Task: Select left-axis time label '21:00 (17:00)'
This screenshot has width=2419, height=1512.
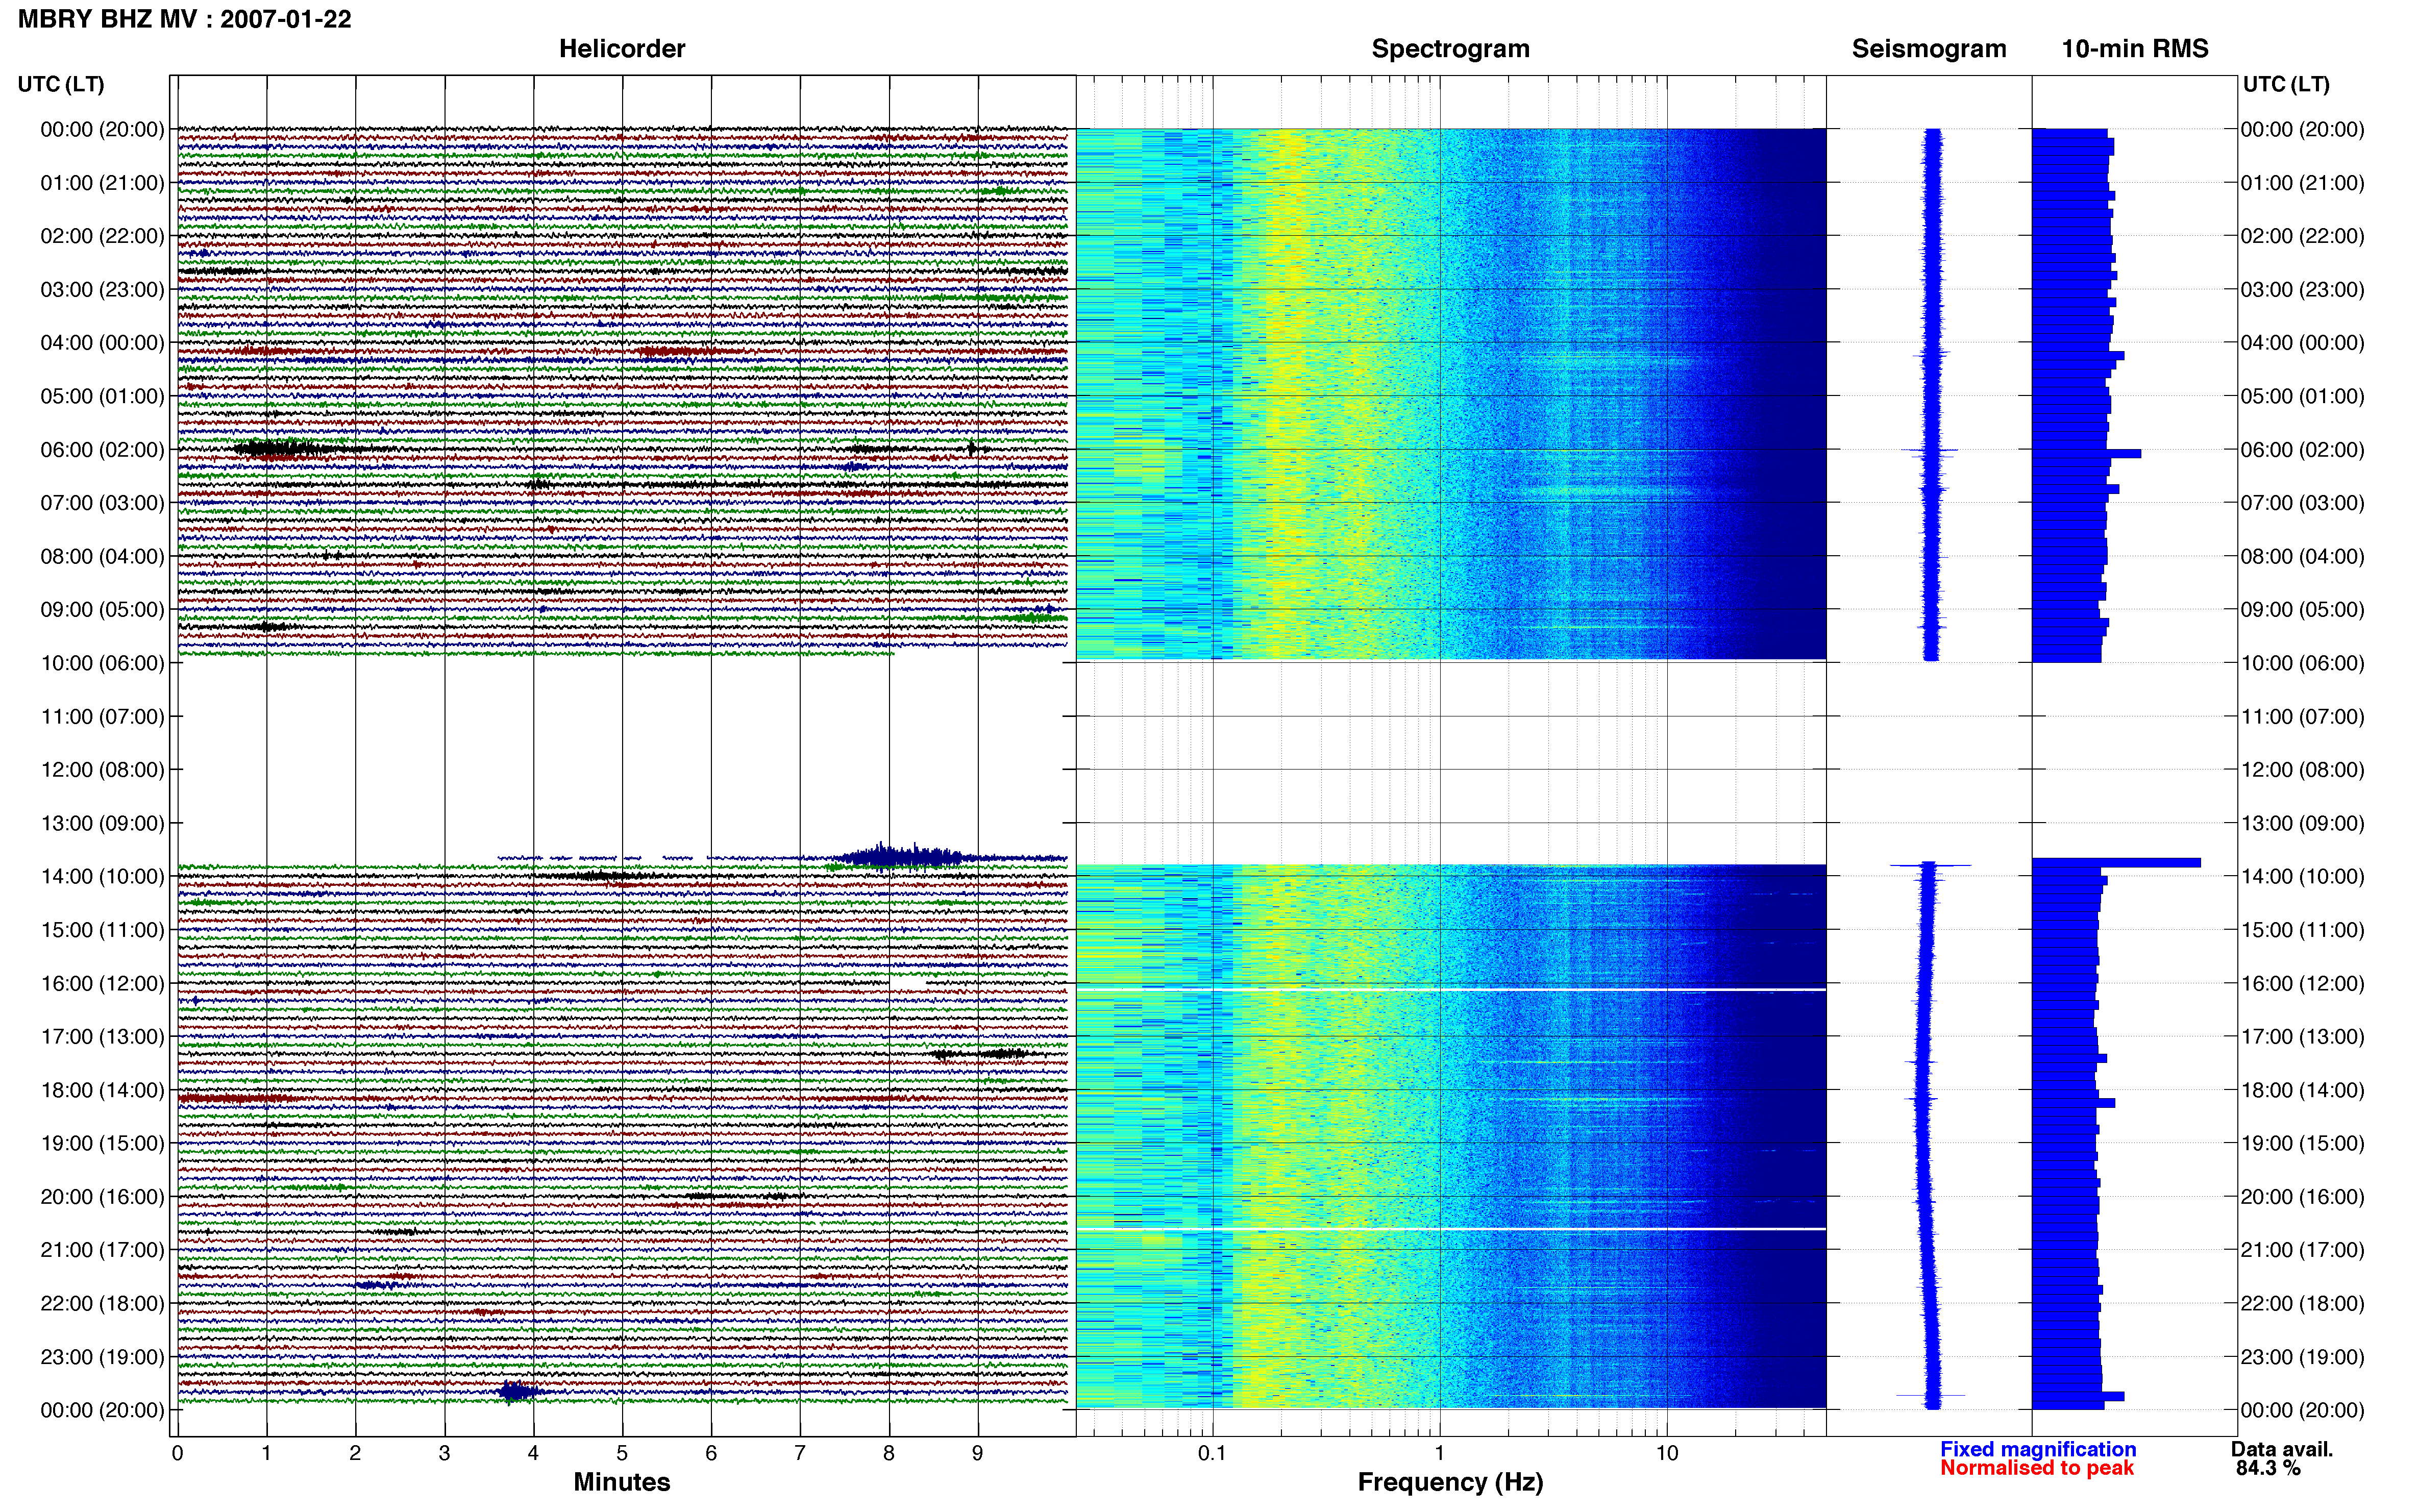Action: click(x=102, y=1250)
